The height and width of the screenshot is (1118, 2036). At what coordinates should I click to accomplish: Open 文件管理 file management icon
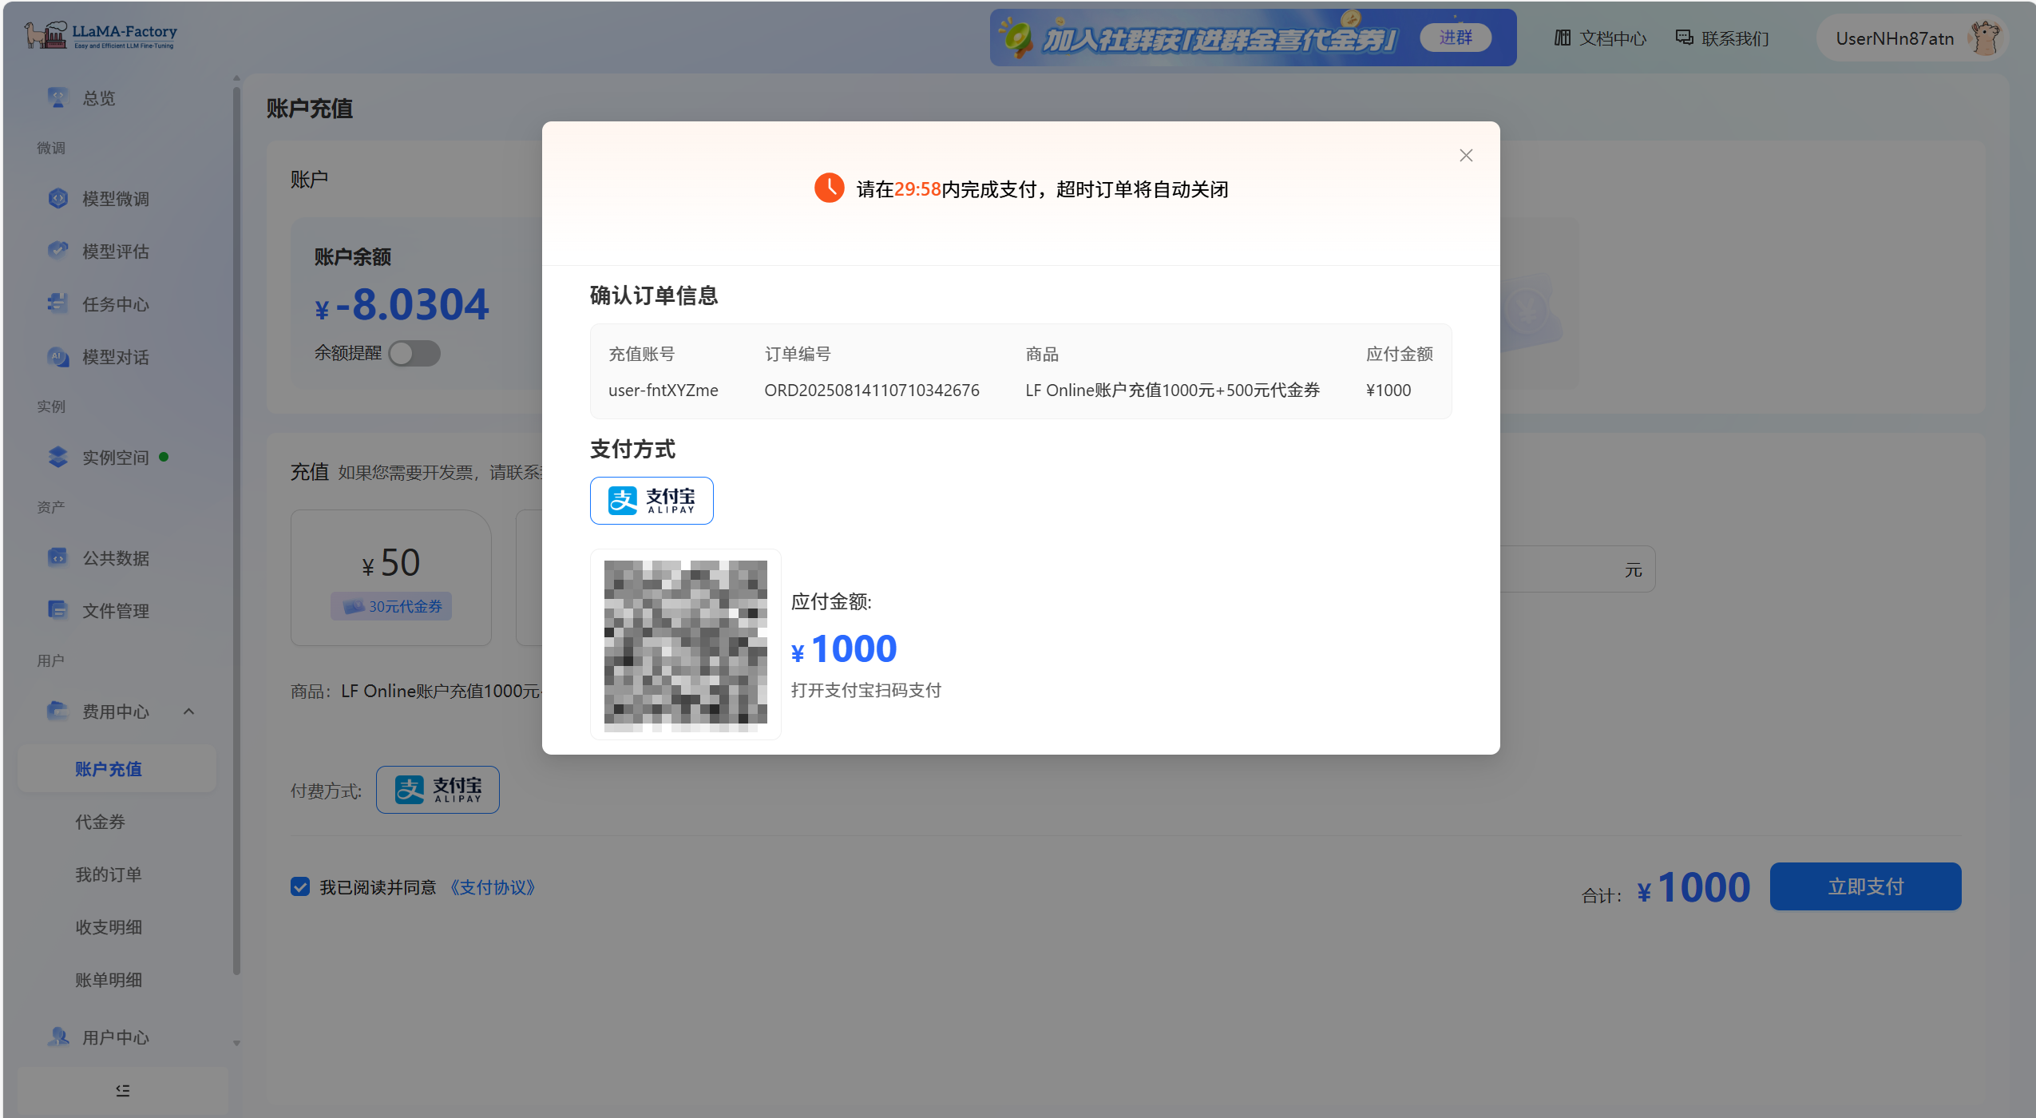click(57, 610)
